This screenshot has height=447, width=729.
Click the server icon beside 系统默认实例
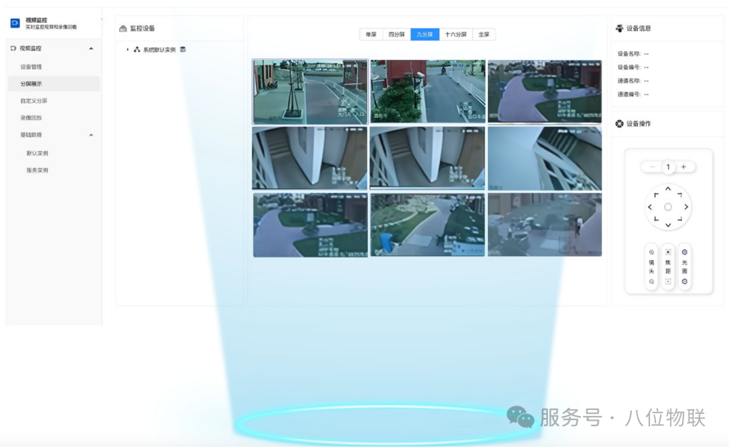coord(183,49)
